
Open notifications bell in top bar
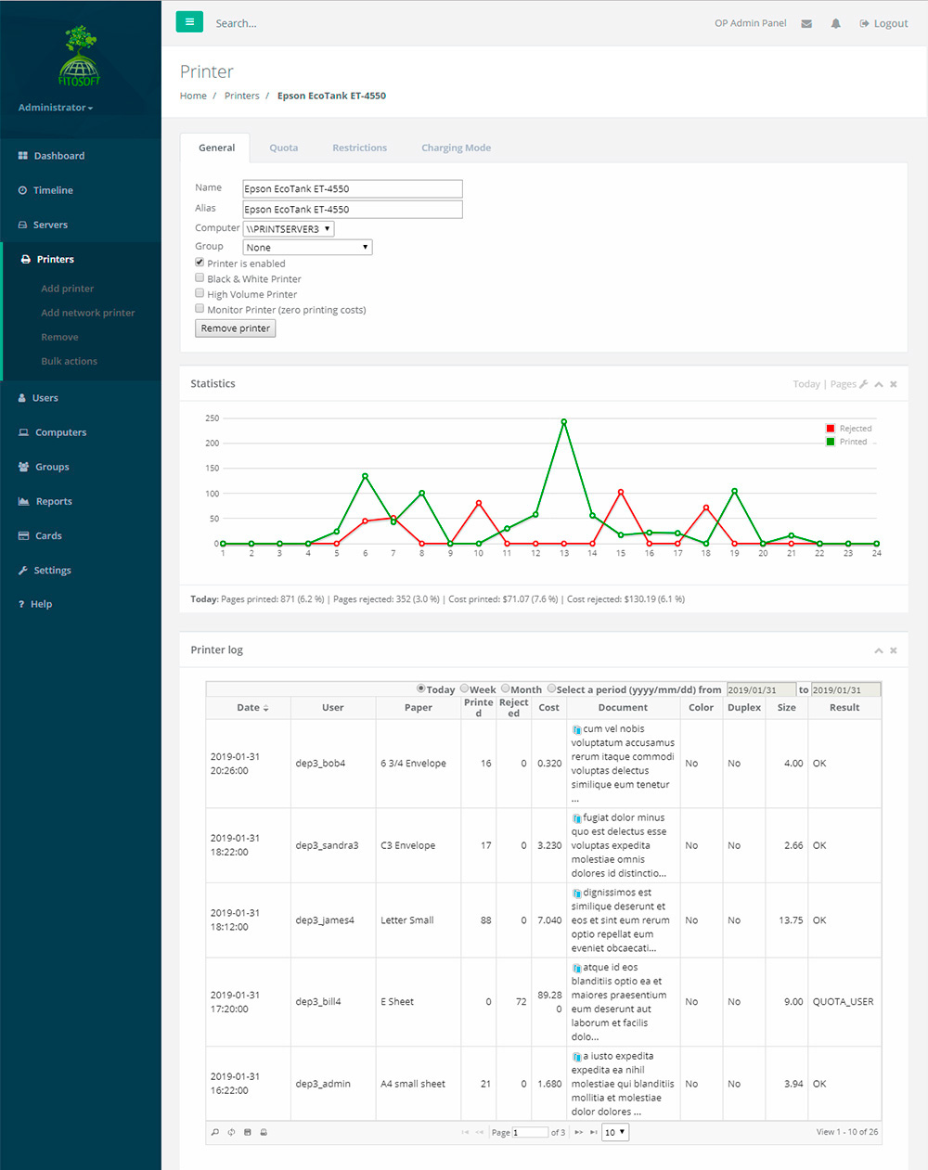point(835,24)
